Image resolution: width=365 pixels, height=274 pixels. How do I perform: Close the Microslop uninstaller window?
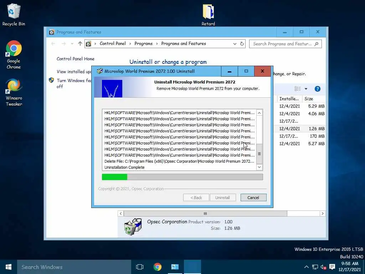coord(262,71)
